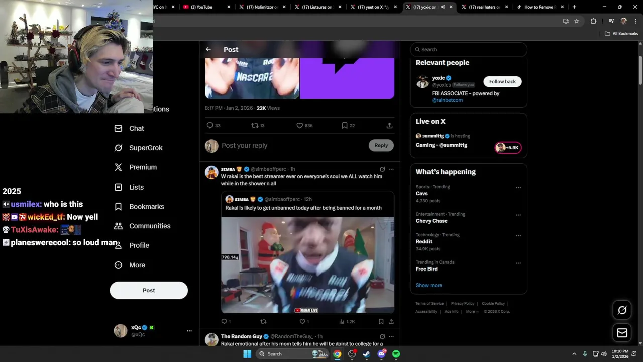The width and height of the screenshot is (643, 362).
Task: Open the @rainbetcom mention link
Action: [x=447, y=100]
